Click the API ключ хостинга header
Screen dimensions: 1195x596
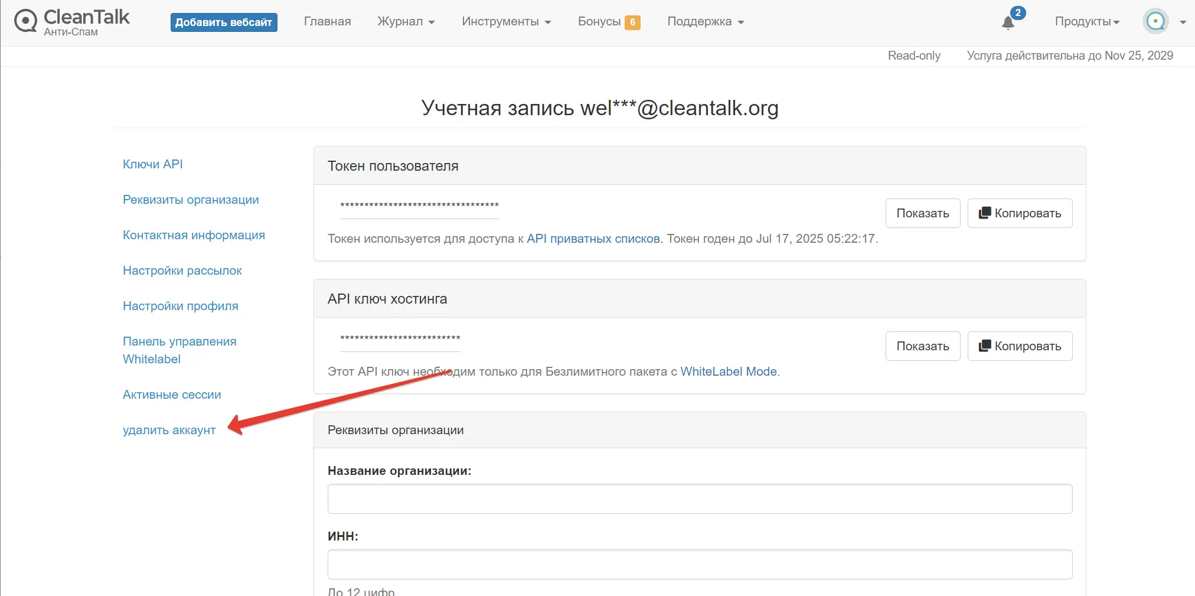[700, 299]
